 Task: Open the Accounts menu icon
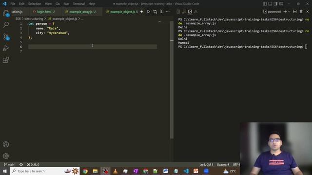point(6,144)
